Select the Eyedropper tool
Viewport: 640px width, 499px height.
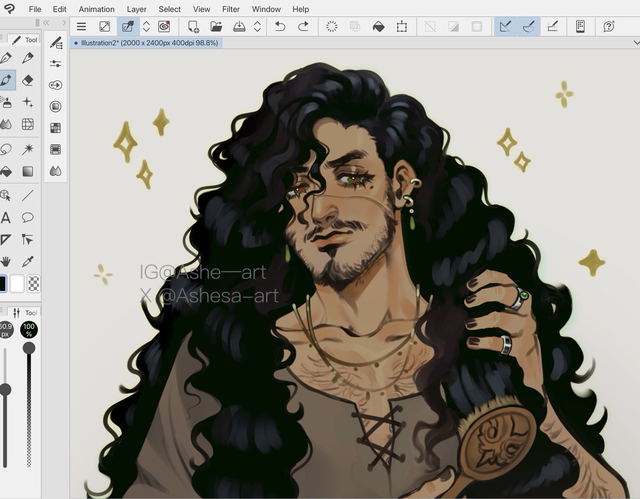click(28, 261)
